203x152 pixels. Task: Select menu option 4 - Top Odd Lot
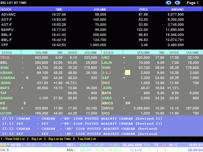pos(85,139)
